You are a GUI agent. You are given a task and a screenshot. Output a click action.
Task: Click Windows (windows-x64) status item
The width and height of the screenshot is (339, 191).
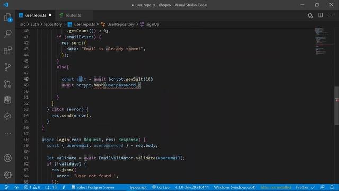click(x=235, y=187)
